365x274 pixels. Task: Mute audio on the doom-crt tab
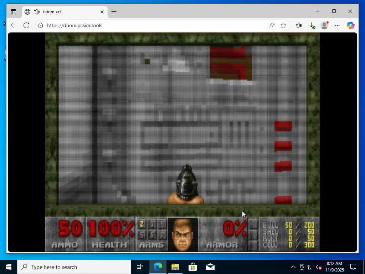pyautogui.click(x=37, y=12)
